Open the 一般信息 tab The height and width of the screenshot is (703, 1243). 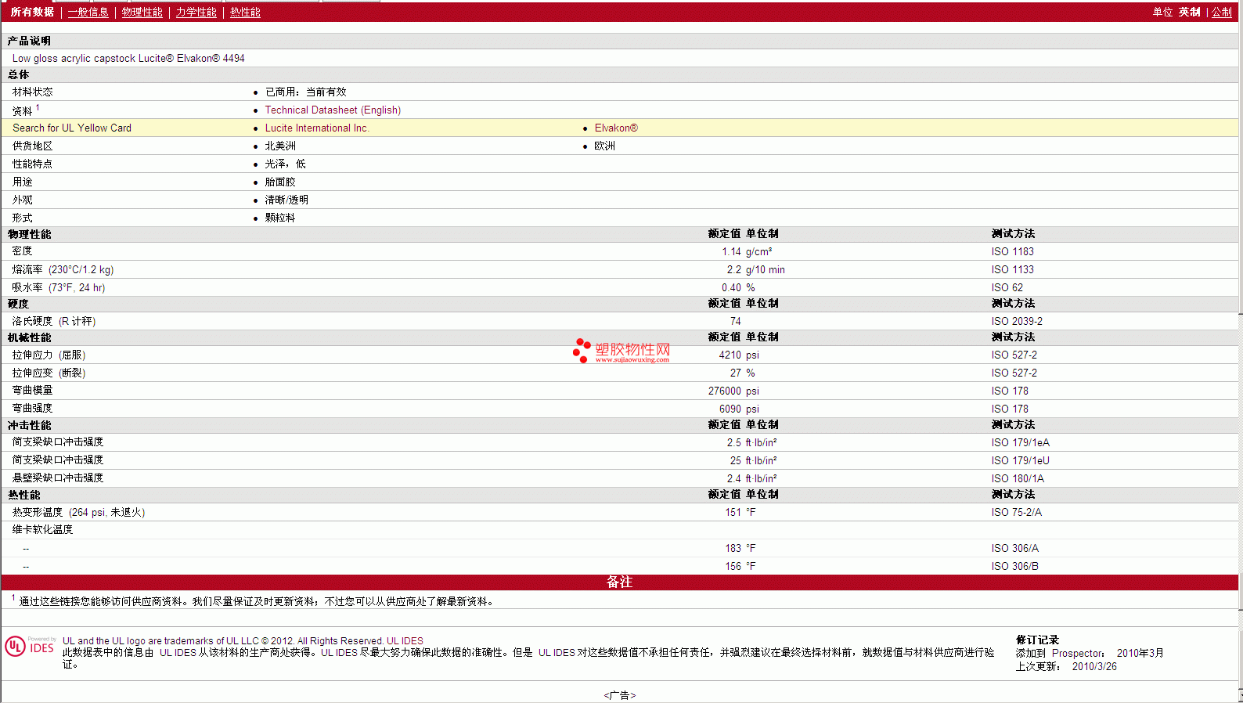(x=88, y=12)
